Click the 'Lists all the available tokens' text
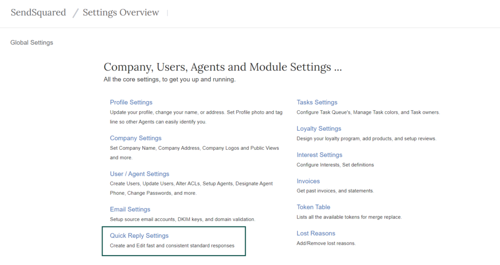This screenshot has height=265, width=500. (x=349, y=217)
